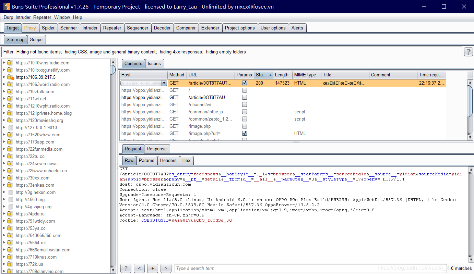Go to next search match button

(166, 268)
